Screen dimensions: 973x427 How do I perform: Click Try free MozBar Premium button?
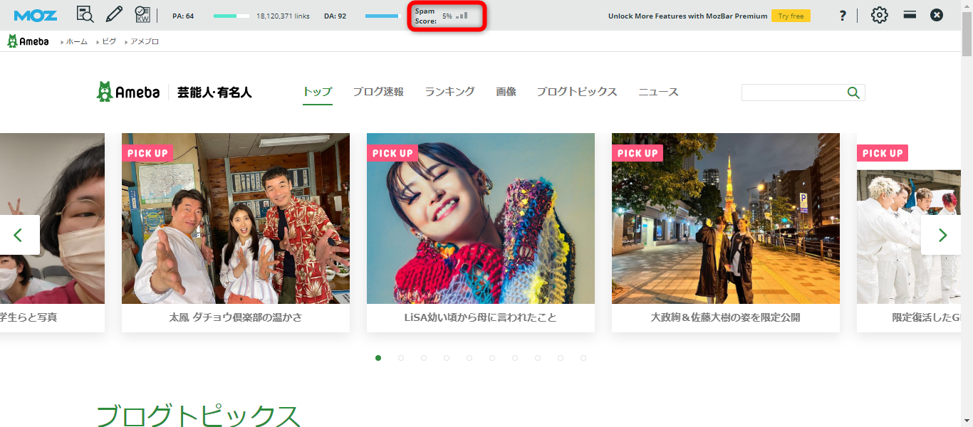(x=791, y=16)
